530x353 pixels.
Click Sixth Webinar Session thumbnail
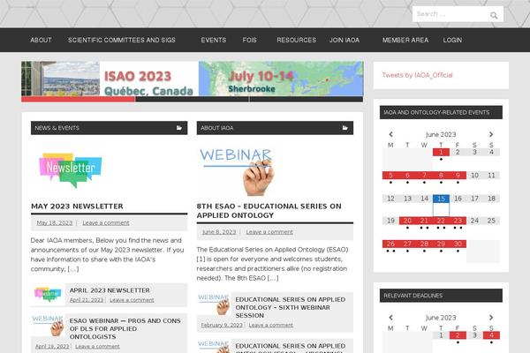click(x=214, y=304)
